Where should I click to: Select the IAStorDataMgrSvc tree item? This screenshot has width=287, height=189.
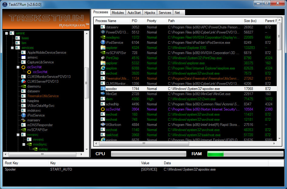point(41,106)
